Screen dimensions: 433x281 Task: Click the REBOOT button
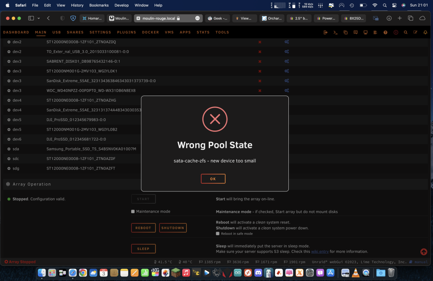(x=143, y=228)
